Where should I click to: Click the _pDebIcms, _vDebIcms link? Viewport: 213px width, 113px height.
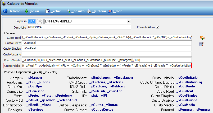pos(107,86)
